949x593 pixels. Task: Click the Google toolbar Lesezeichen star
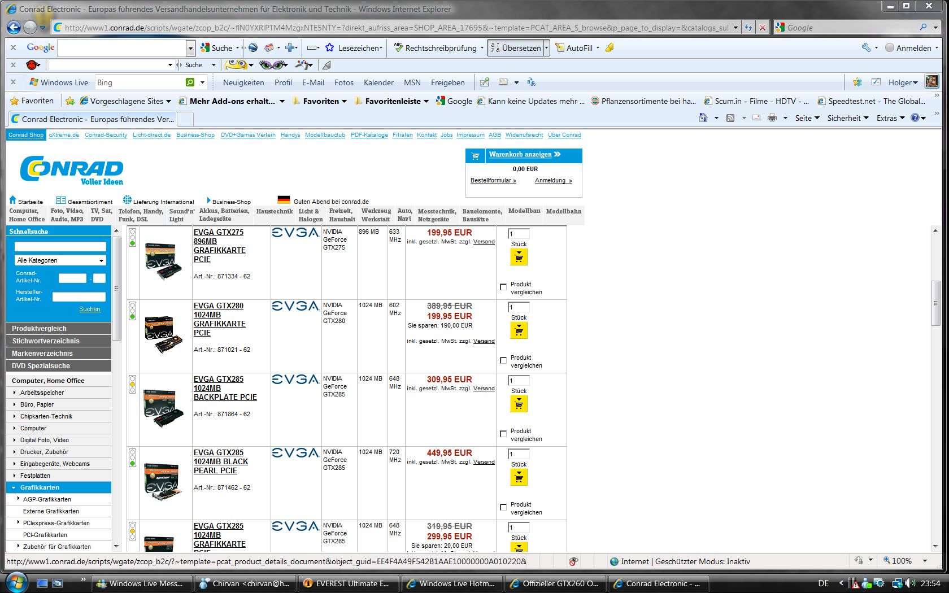[330, 48]
